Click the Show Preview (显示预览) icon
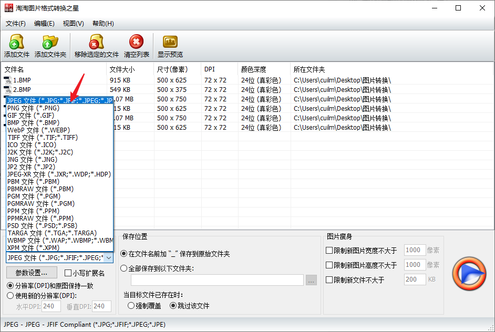This screenshot has width=495, height=332. [x=170, y=41]
